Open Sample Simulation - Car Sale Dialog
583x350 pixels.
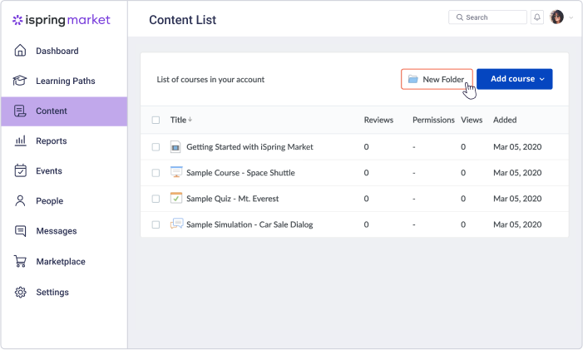(250, 224)
